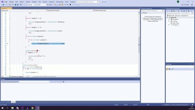Screen dimensions: 195x110
Task: Click the Home icon in Solution Explorer
Action: [x=172, y=11]
